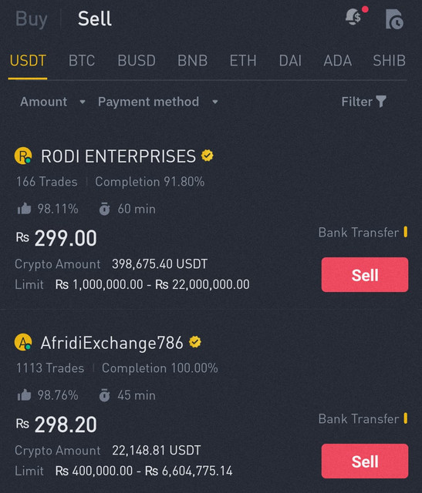This screenshot has height=493, width=422.
Task: Select the BTC crypto tab
Action: (82, 60)
